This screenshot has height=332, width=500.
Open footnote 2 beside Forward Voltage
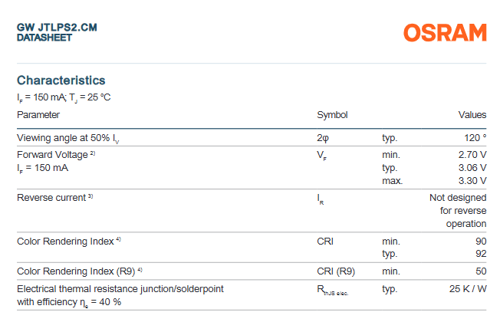[93, 153]
